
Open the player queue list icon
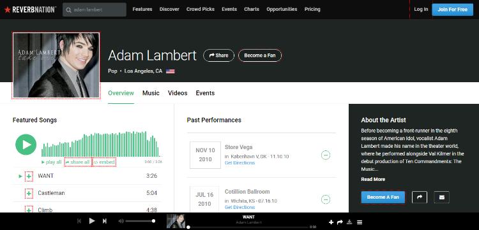coord(360,222)
